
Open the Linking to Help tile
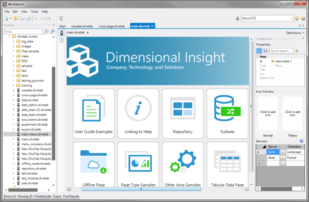pos(138,113)
